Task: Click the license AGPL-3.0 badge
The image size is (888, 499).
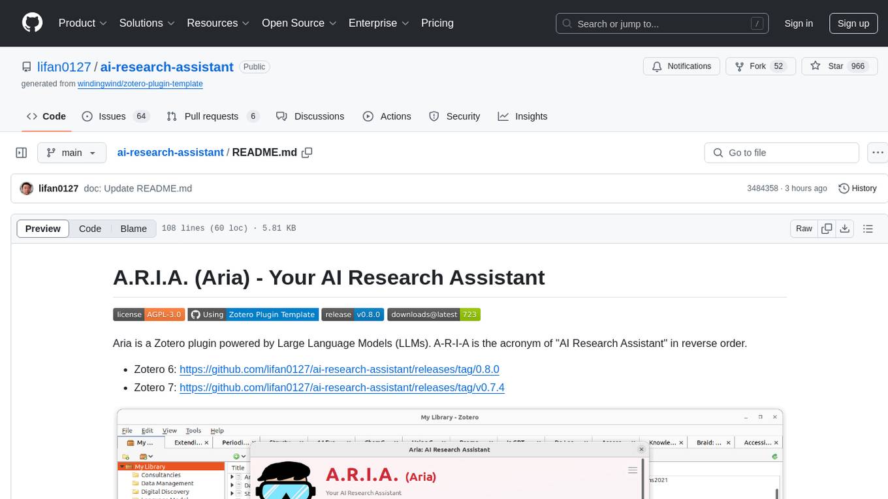Action: 149,314
